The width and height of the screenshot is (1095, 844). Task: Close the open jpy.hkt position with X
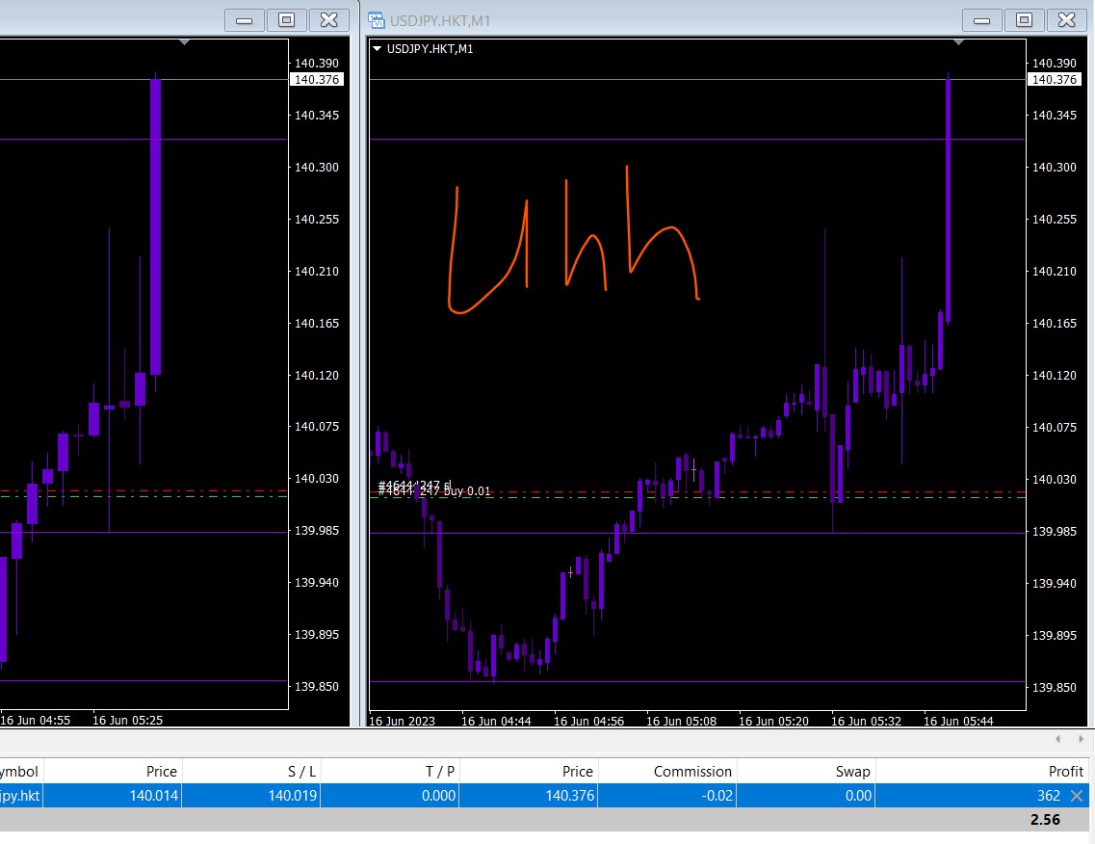[1077, 795]
